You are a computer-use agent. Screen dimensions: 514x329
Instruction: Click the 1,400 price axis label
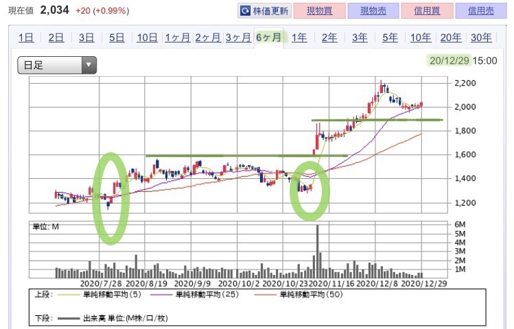(x=465, y=179)
